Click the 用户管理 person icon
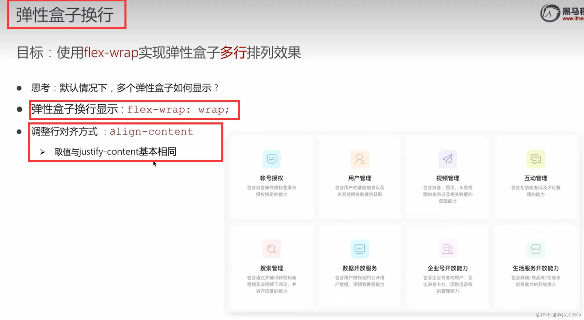The width and height of the screenshot is (584, 320). [359, 159]
